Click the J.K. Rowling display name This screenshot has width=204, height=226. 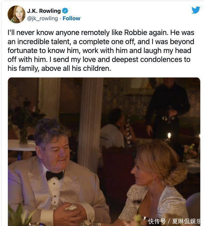click(x=44, y=11)
